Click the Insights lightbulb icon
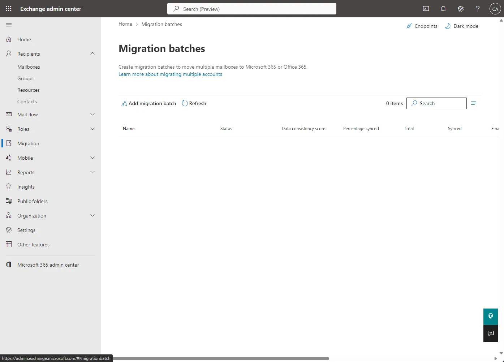 click(x=9, y=186)
